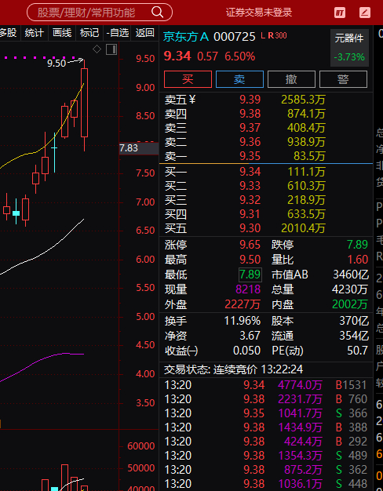The height and width of the screenshot is (491, 383).
Task: Select 卖一 price 9.35
Action: coord(250,156)
